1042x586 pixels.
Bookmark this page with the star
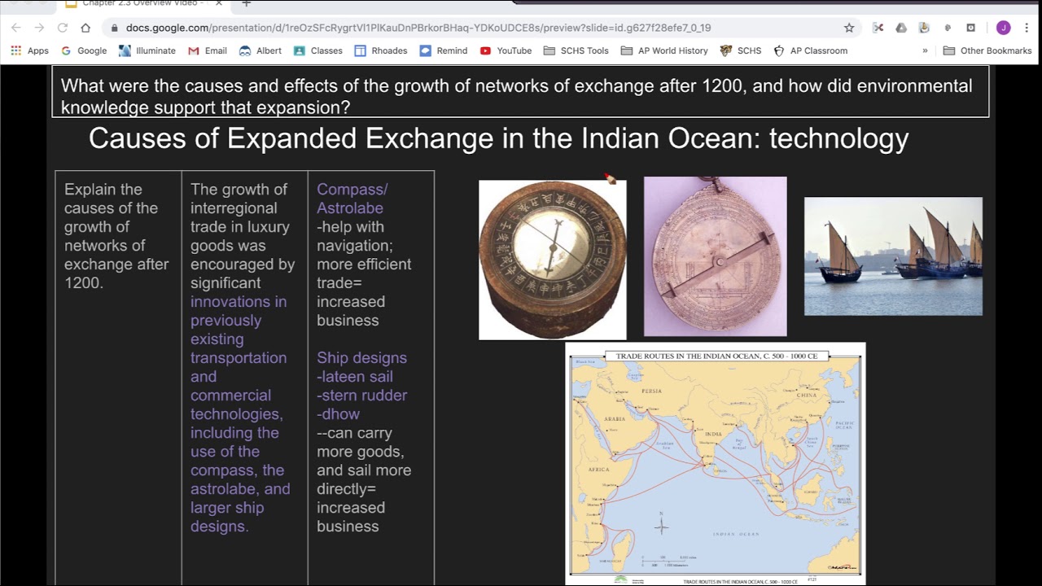pyautogui.click(x=849, y=28)
